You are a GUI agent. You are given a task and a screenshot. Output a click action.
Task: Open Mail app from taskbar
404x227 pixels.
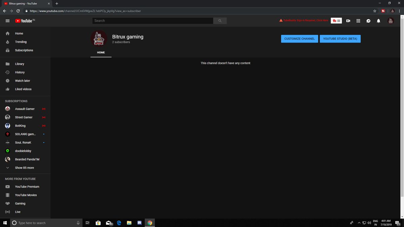pyautogui.click(x=109, y=223)
